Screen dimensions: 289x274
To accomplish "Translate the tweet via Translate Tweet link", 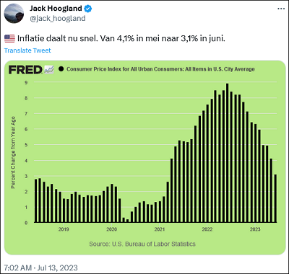I will tap(27, 50).
